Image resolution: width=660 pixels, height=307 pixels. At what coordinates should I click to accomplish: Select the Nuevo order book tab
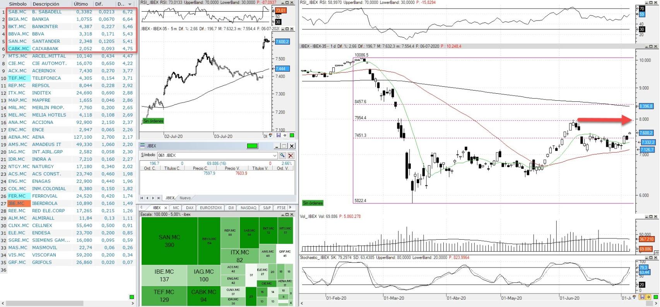coord(185,198)
